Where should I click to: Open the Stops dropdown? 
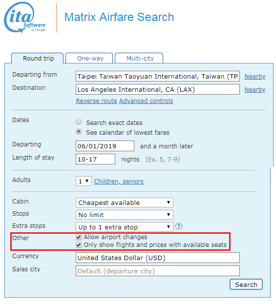pyautogui.click(x=125, y=215)
